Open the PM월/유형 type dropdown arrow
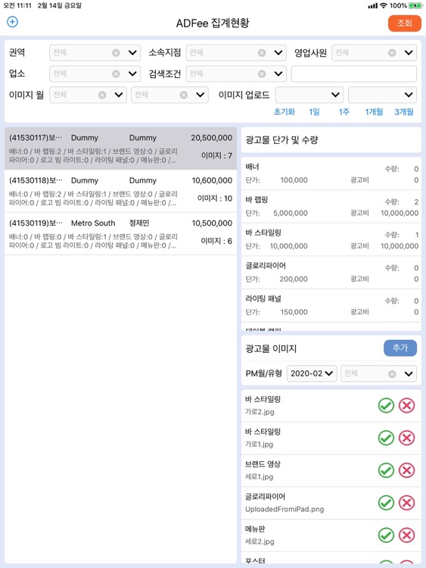The height and width of the screenshot is (568, 426). (409, 374)
